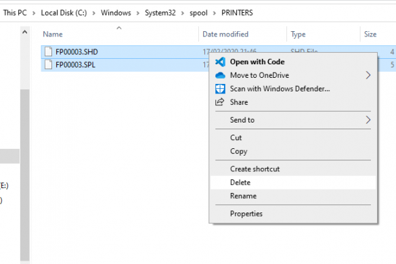396x264 pixels.
Task: Expand the Move to OneDrive submenu arrow
Action: coord(368,75)
